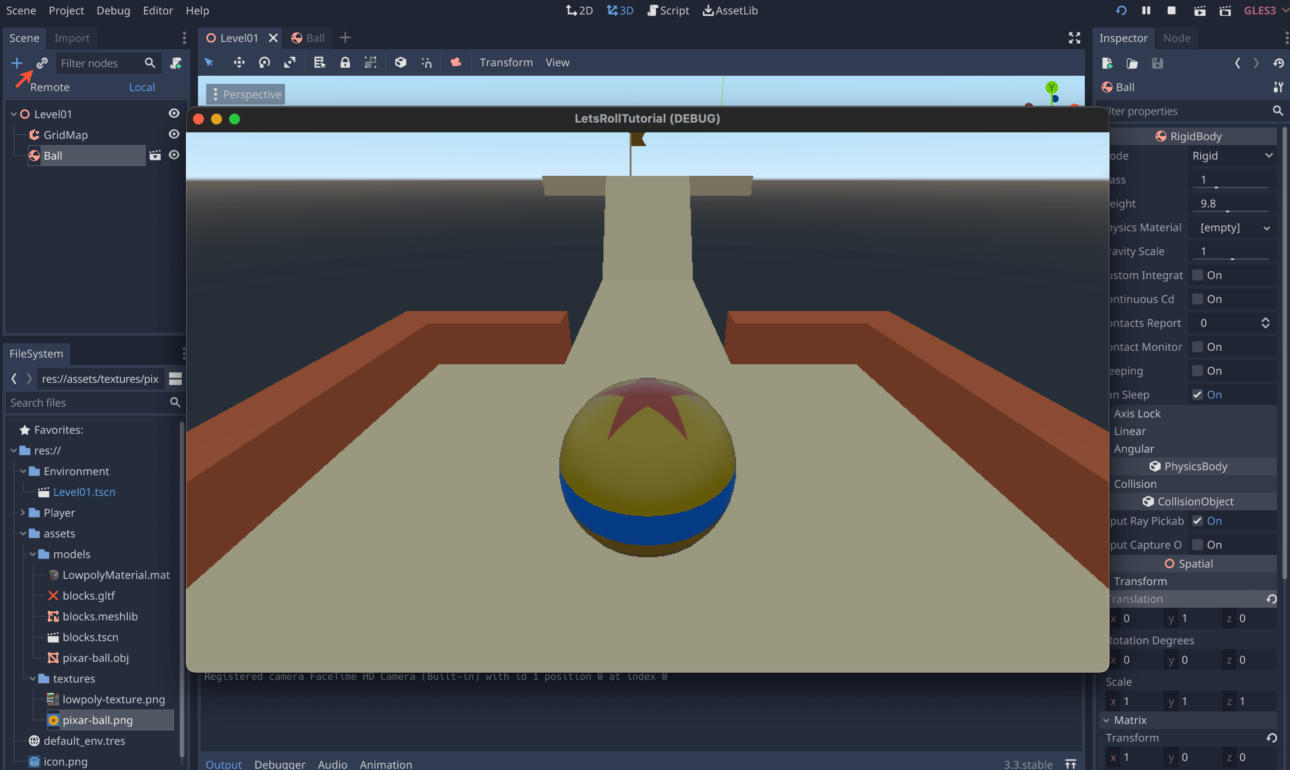The image size is (1290, 770).
Task: Open the Debugger bottom panel
Action: pos(280,764)
